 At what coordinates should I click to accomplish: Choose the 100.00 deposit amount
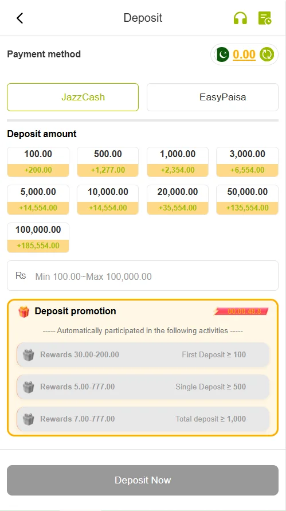pos(38,162)
